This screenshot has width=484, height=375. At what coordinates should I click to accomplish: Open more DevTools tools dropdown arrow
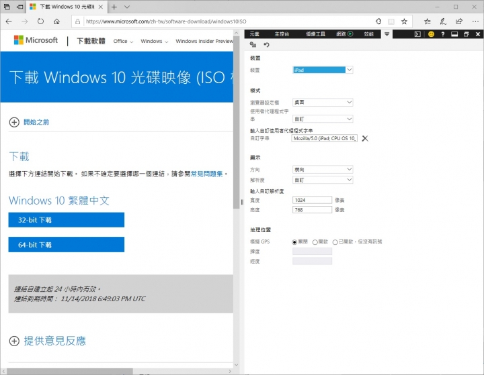[387, 34]
